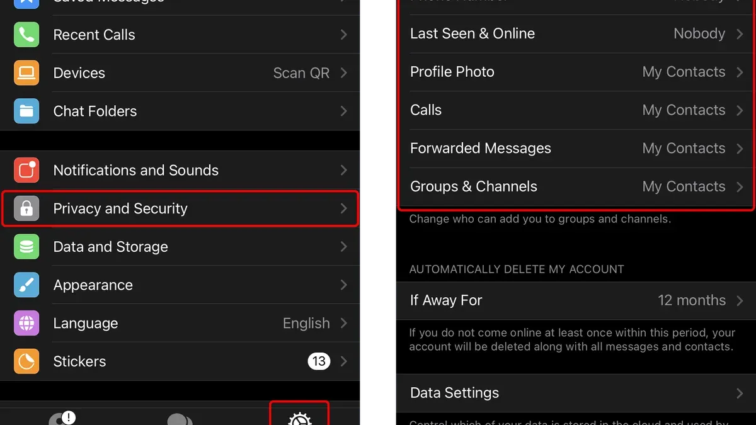The width and height of the screenshot is (756, 425).
Task: Open Chat Folders label
Action: 95,111
